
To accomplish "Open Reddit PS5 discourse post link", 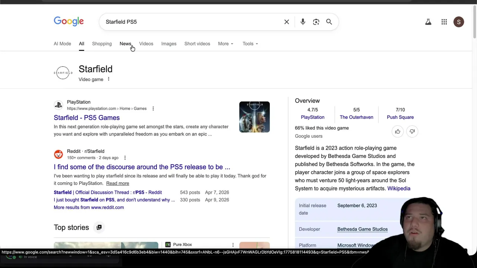I will (x=142, y=167).
